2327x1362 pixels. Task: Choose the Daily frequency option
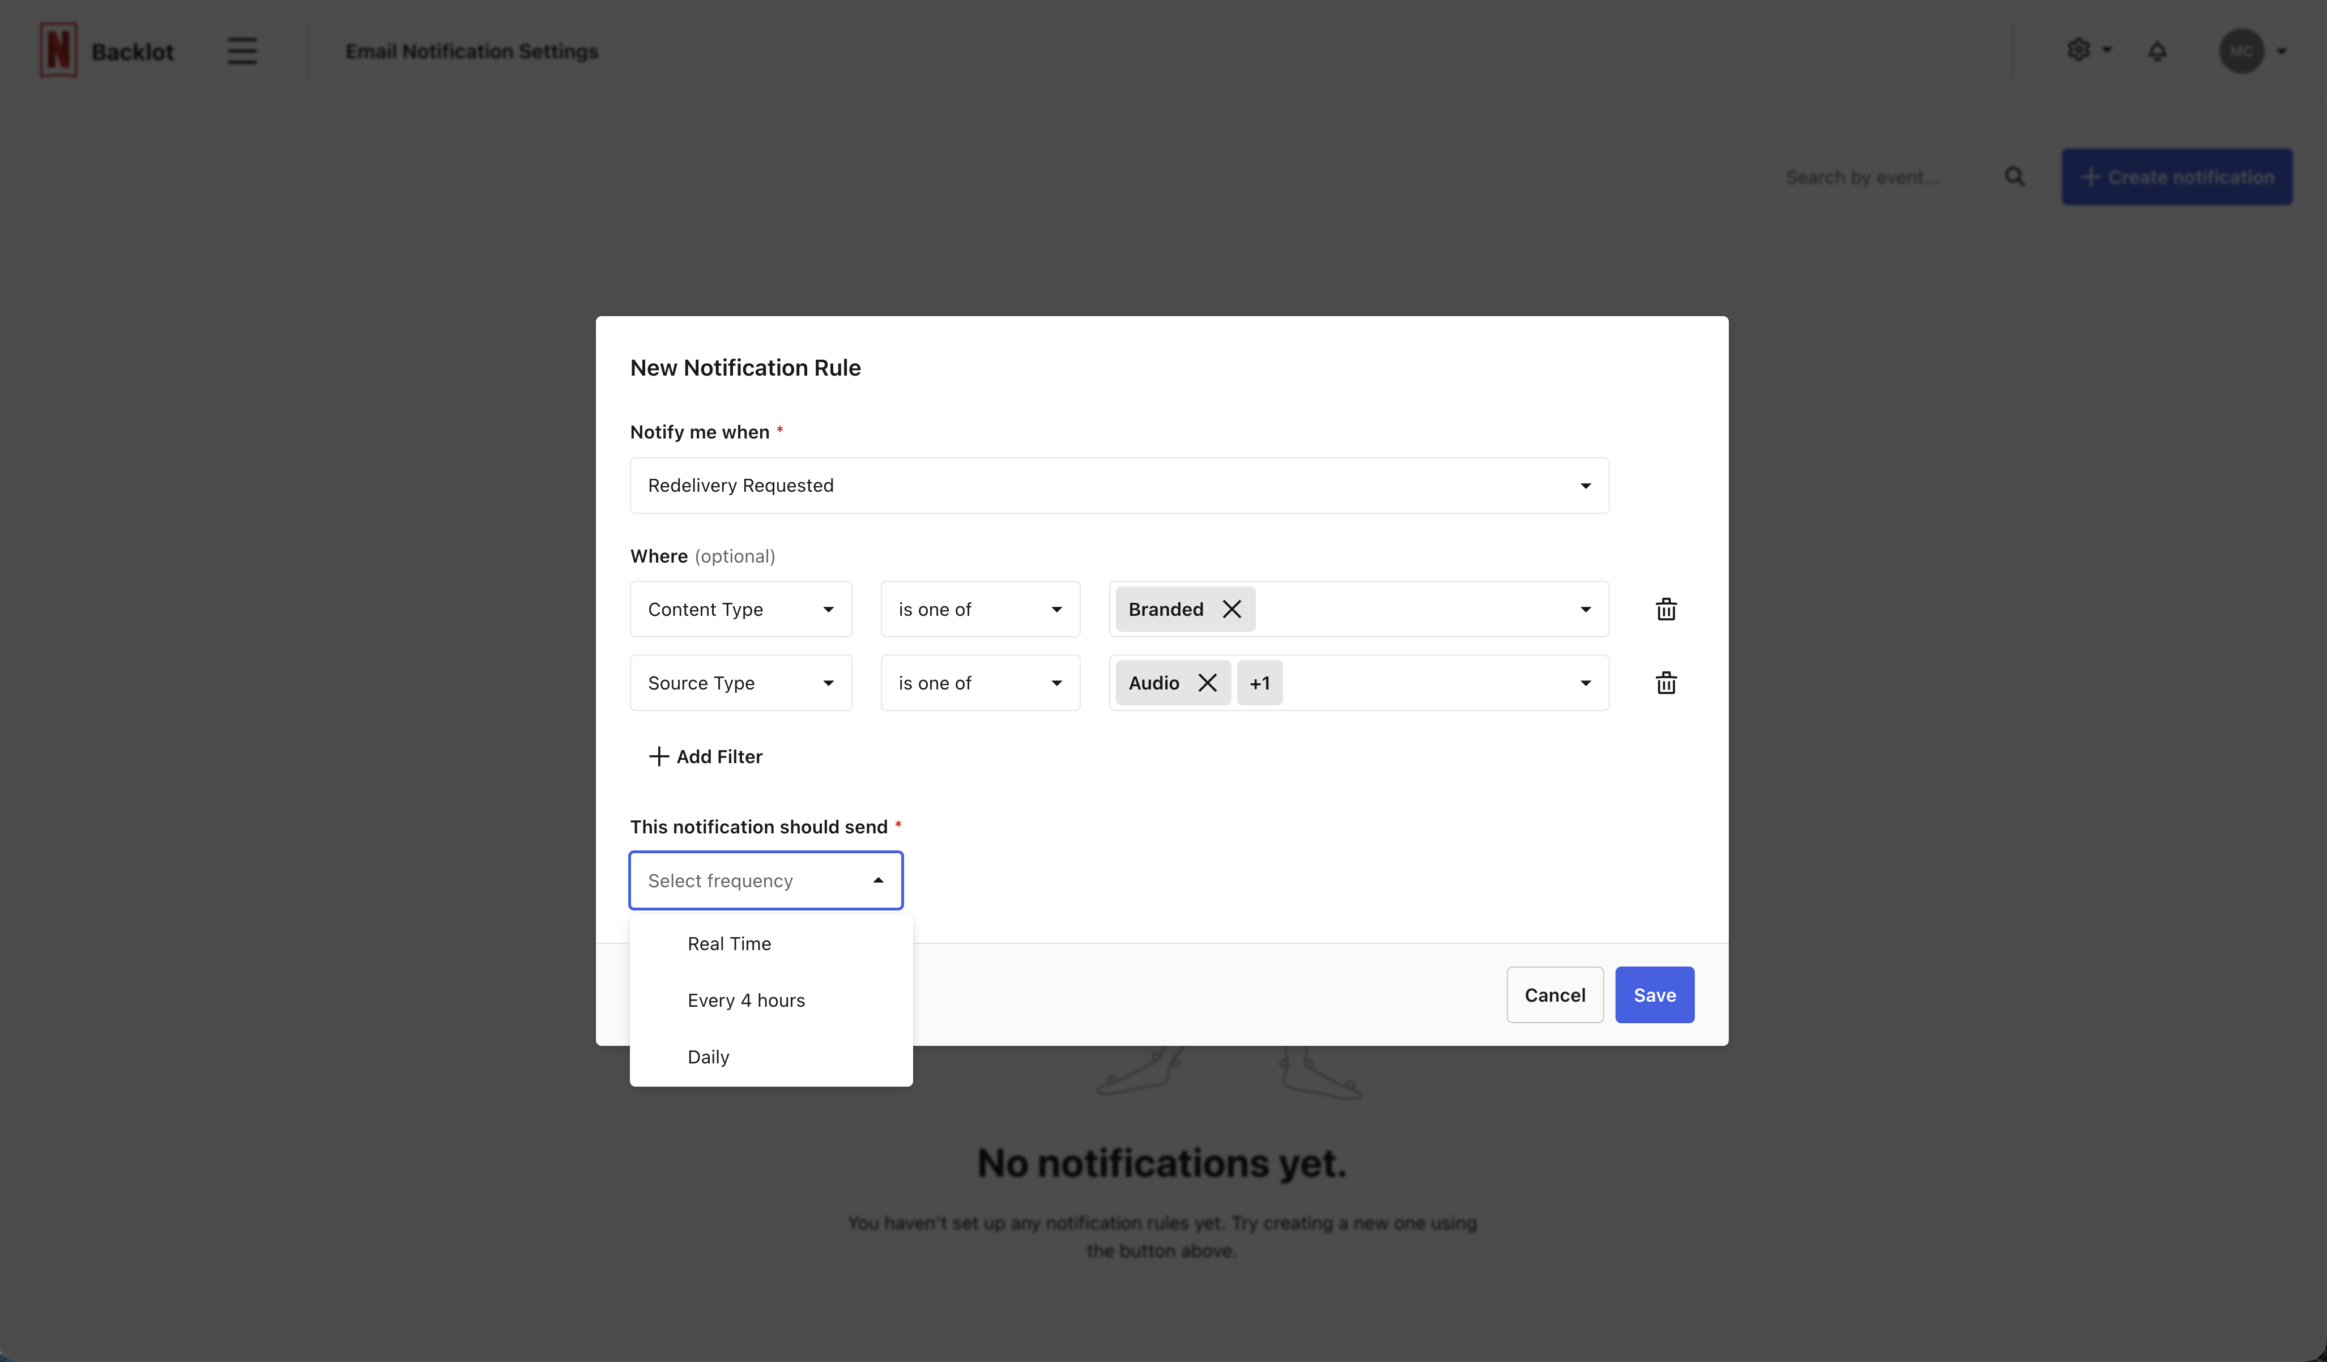tap(708, 1057)
